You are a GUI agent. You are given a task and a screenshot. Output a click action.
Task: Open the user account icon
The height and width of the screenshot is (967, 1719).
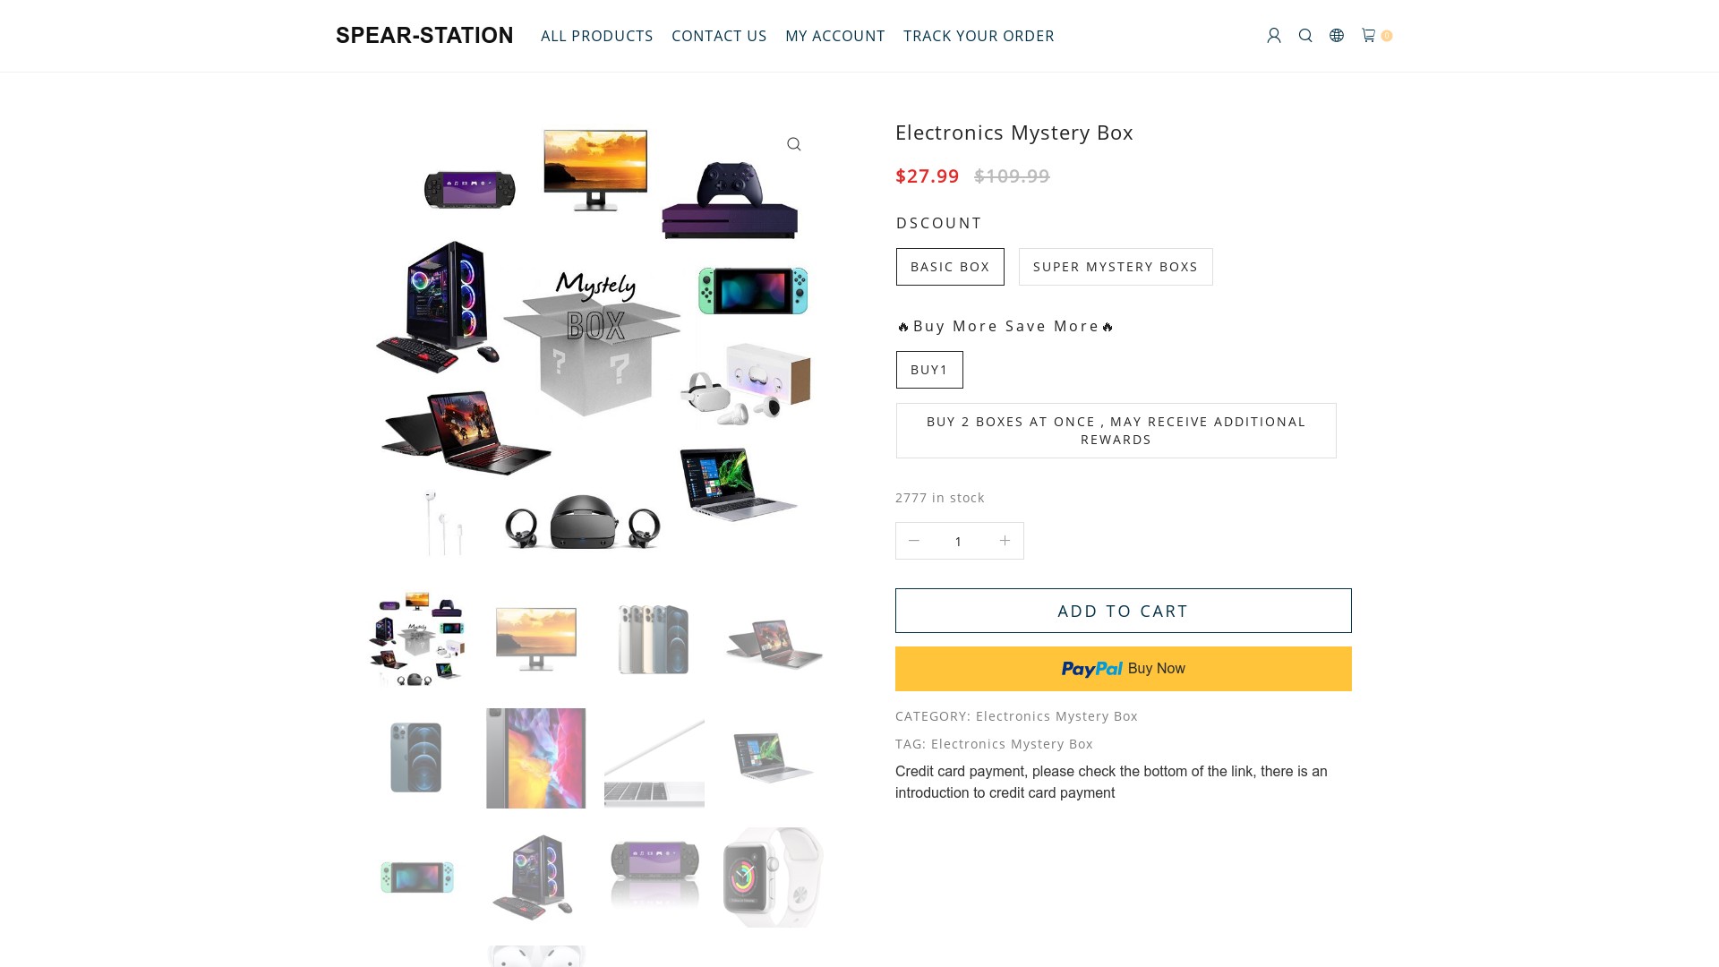1274,36
